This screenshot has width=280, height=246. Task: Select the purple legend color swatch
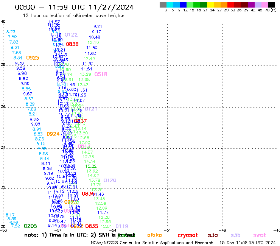pos(251,5)
